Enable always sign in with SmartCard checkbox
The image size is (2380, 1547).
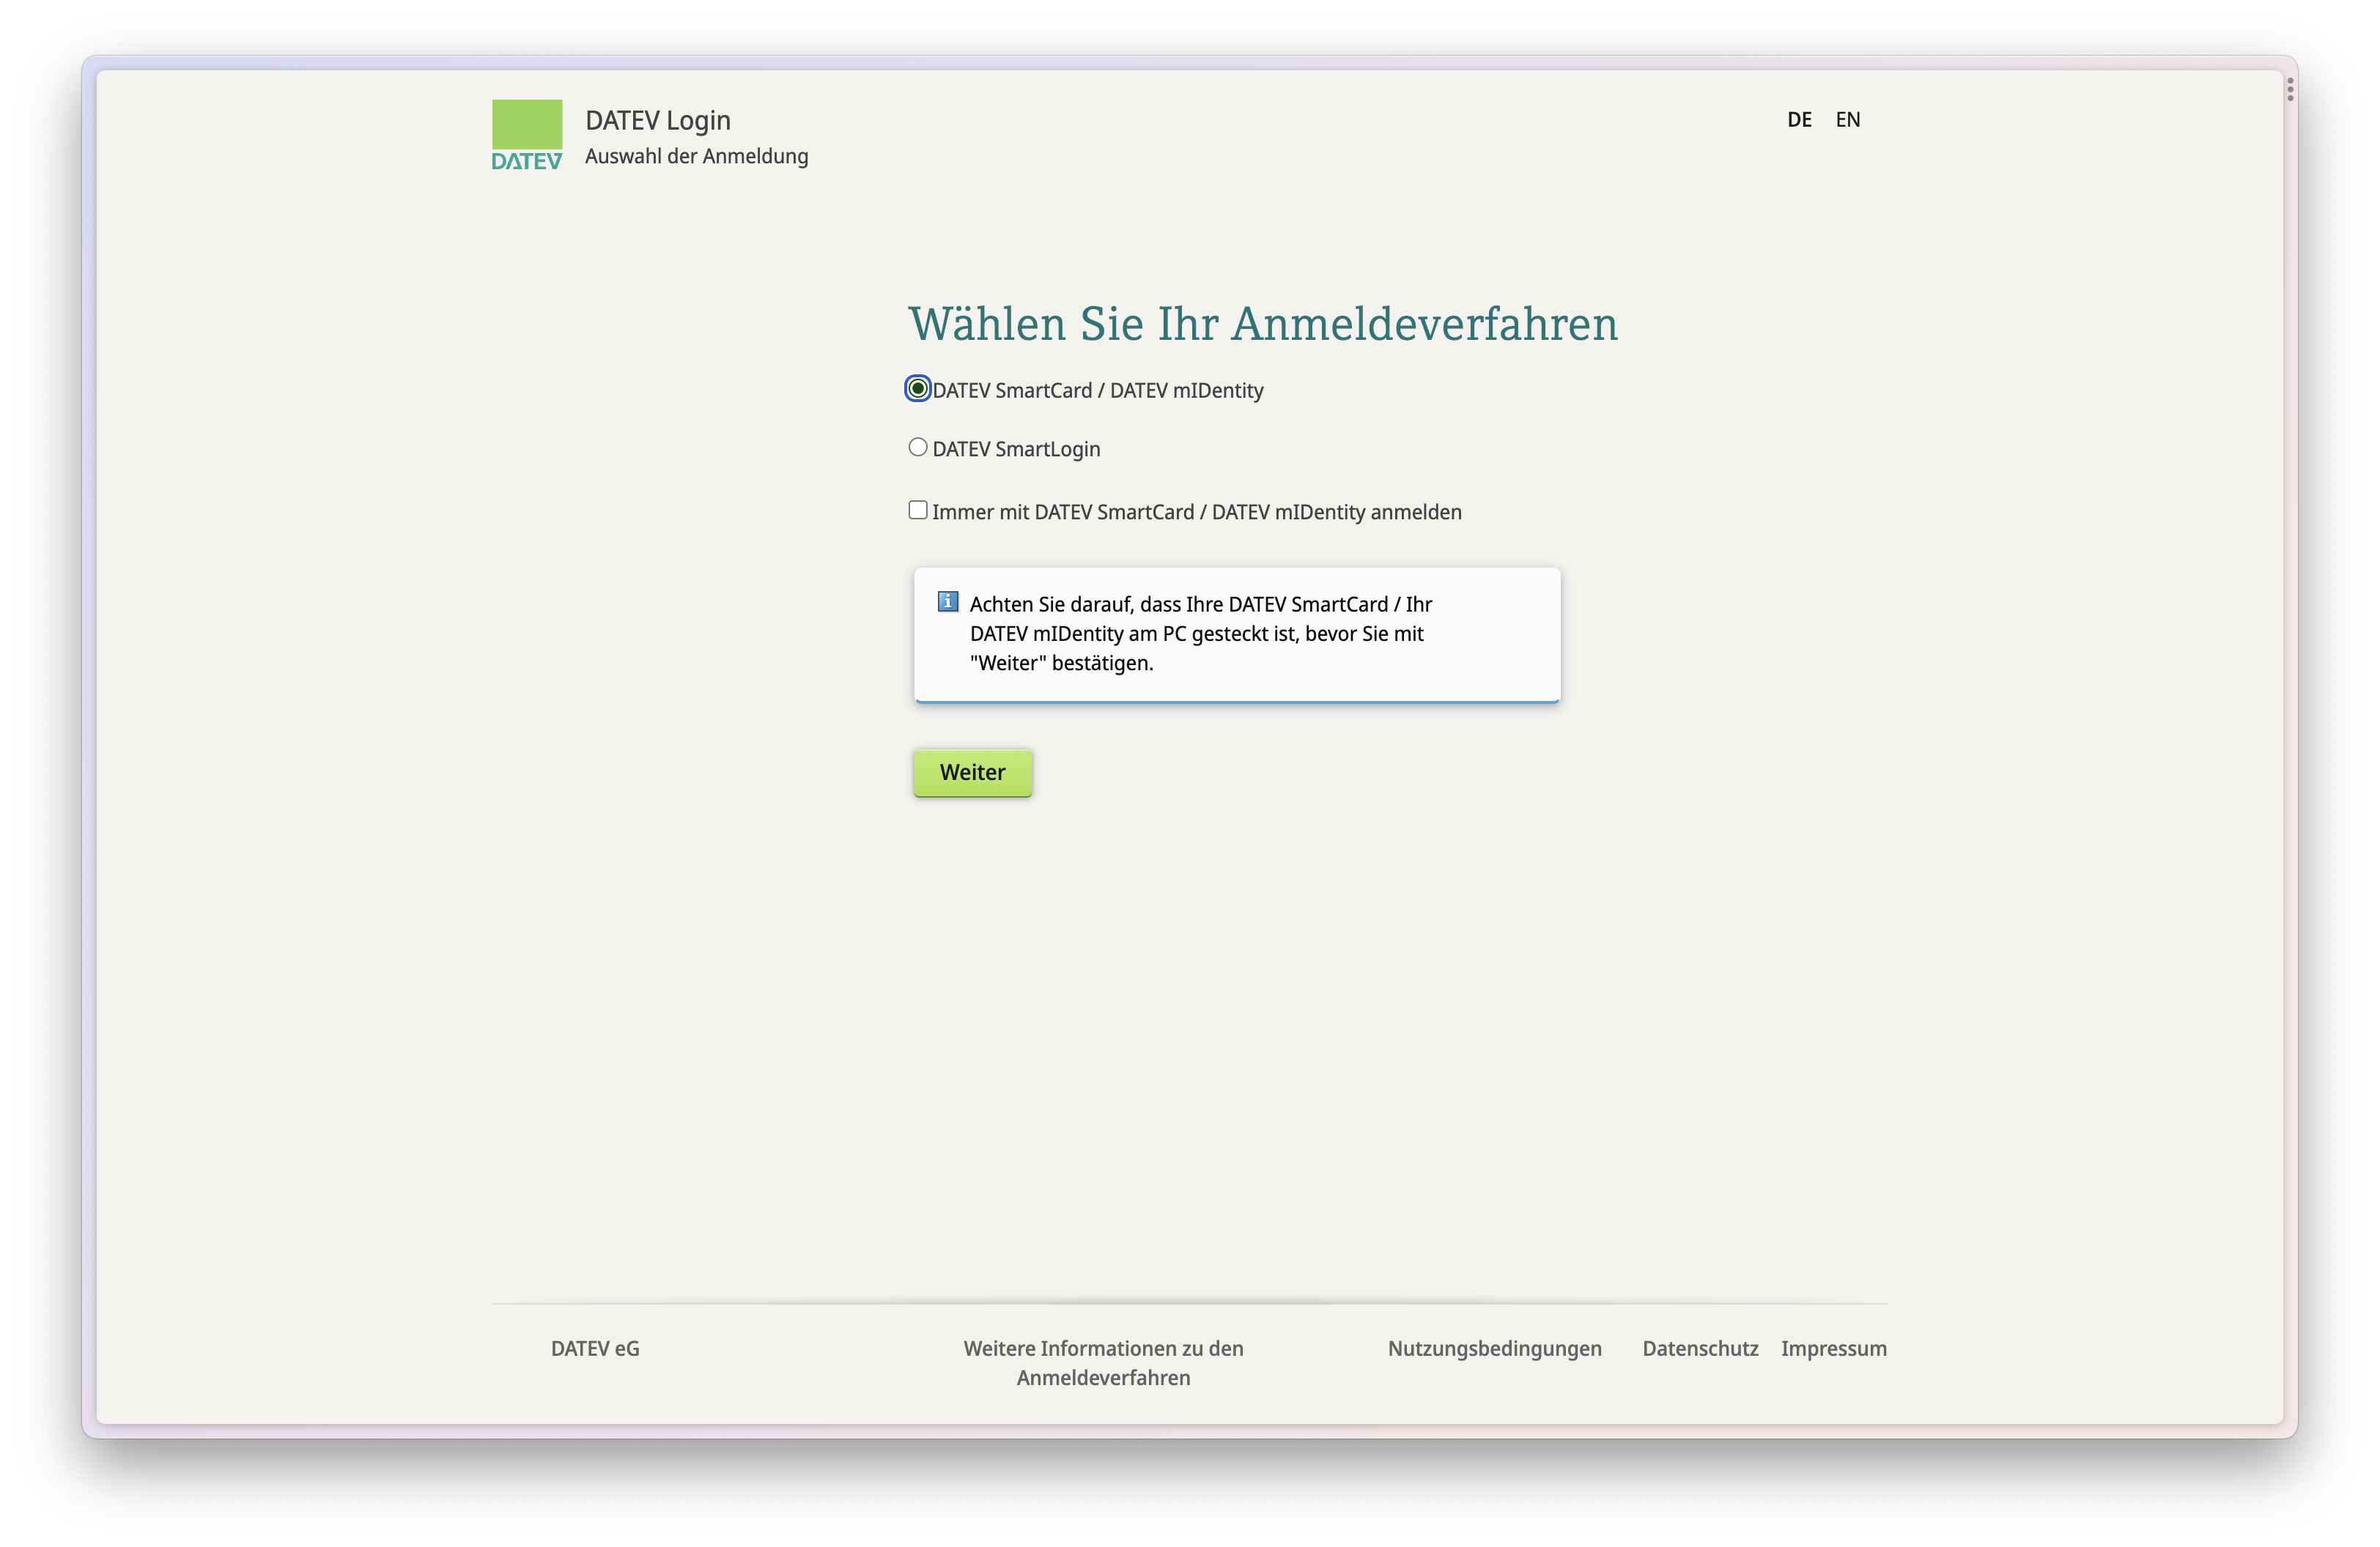click(x=917, y=511)
